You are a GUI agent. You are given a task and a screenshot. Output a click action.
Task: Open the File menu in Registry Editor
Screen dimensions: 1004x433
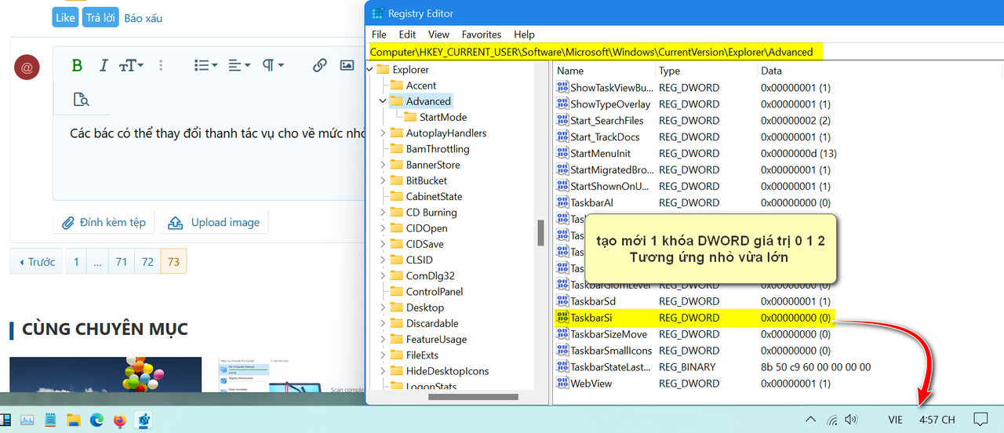tap(379, 35)
